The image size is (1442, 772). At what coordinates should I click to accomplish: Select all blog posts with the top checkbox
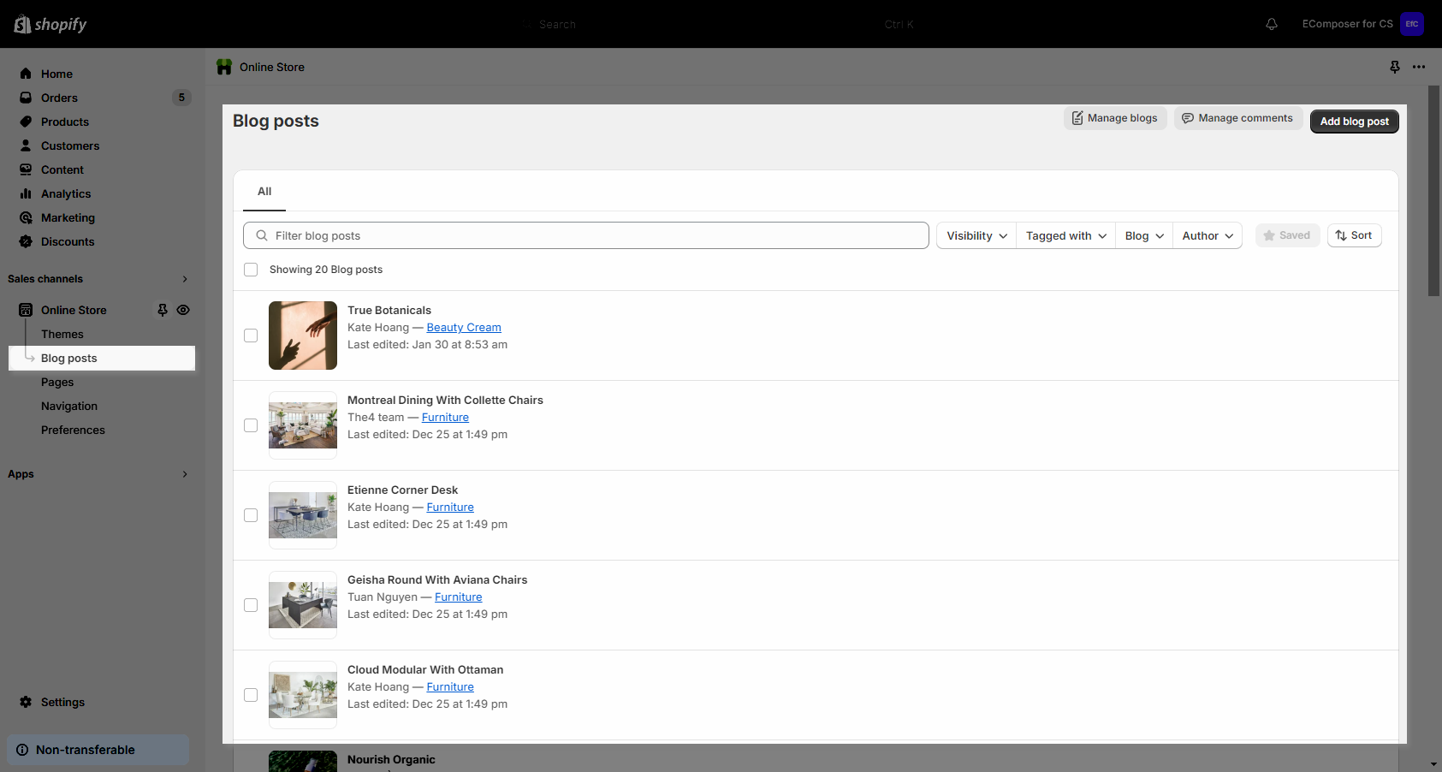(251, 269)
